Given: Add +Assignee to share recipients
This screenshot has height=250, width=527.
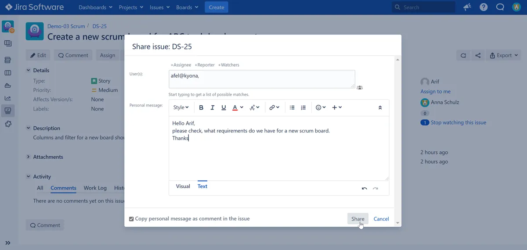Looking at the screenshot, I should coord(181,65).
